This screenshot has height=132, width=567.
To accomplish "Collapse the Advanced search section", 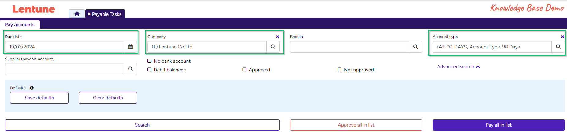I will pos(458,67).
